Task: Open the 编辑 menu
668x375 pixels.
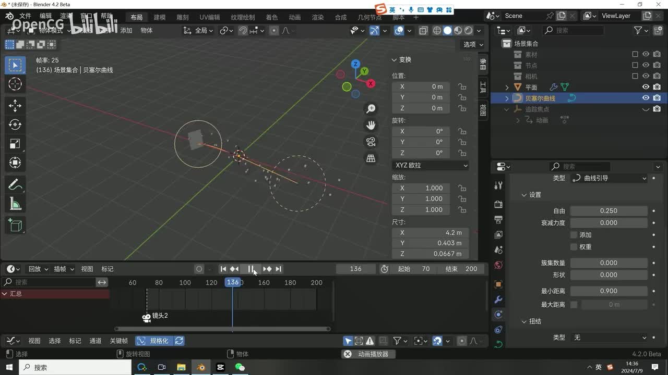Action: 46,16
